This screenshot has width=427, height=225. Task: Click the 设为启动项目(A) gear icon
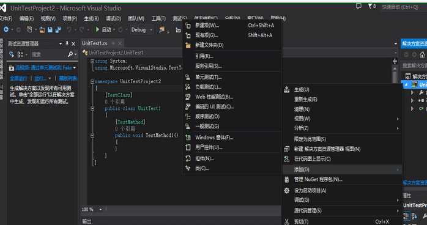287,191
